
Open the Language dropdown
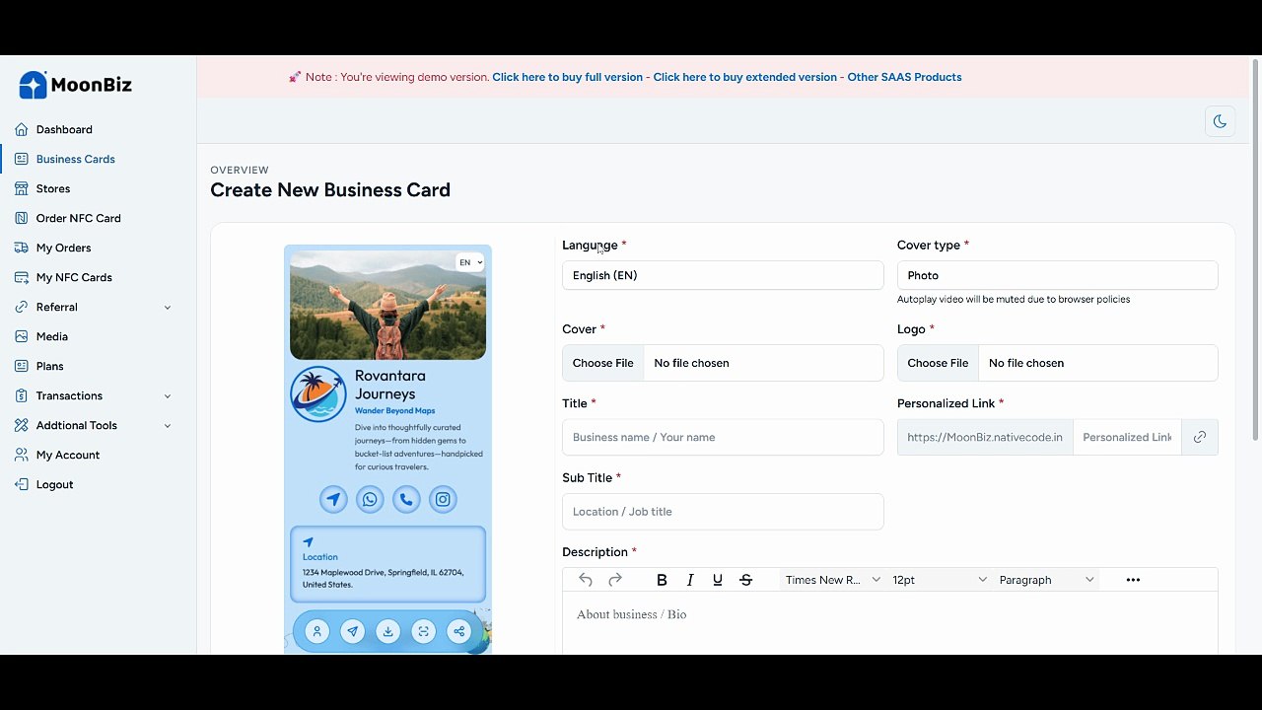click(x=723, y=275)
